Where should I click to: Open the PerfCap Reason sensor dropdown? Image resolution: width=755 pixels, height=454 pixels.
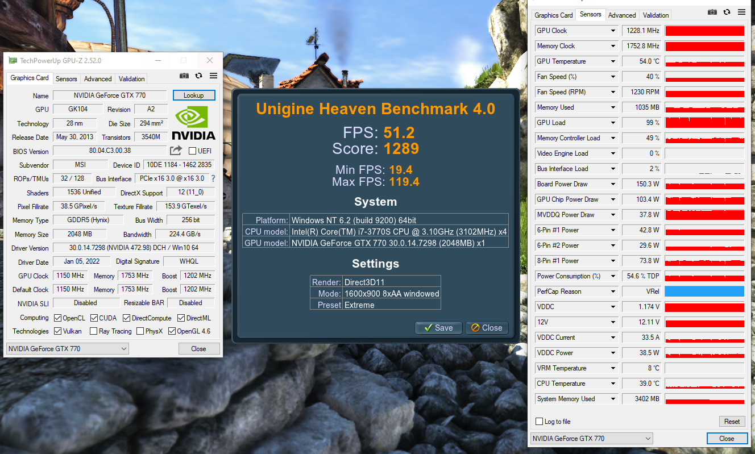click(613, 291)
